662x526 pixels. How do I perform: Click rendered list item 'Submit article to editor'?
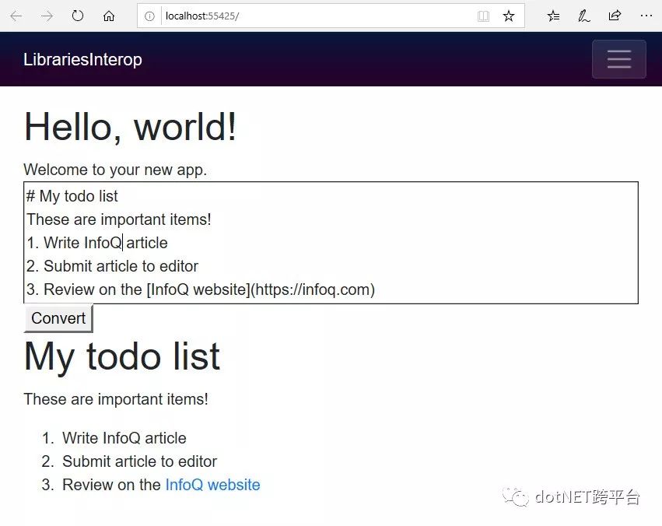tap(139, 461)
